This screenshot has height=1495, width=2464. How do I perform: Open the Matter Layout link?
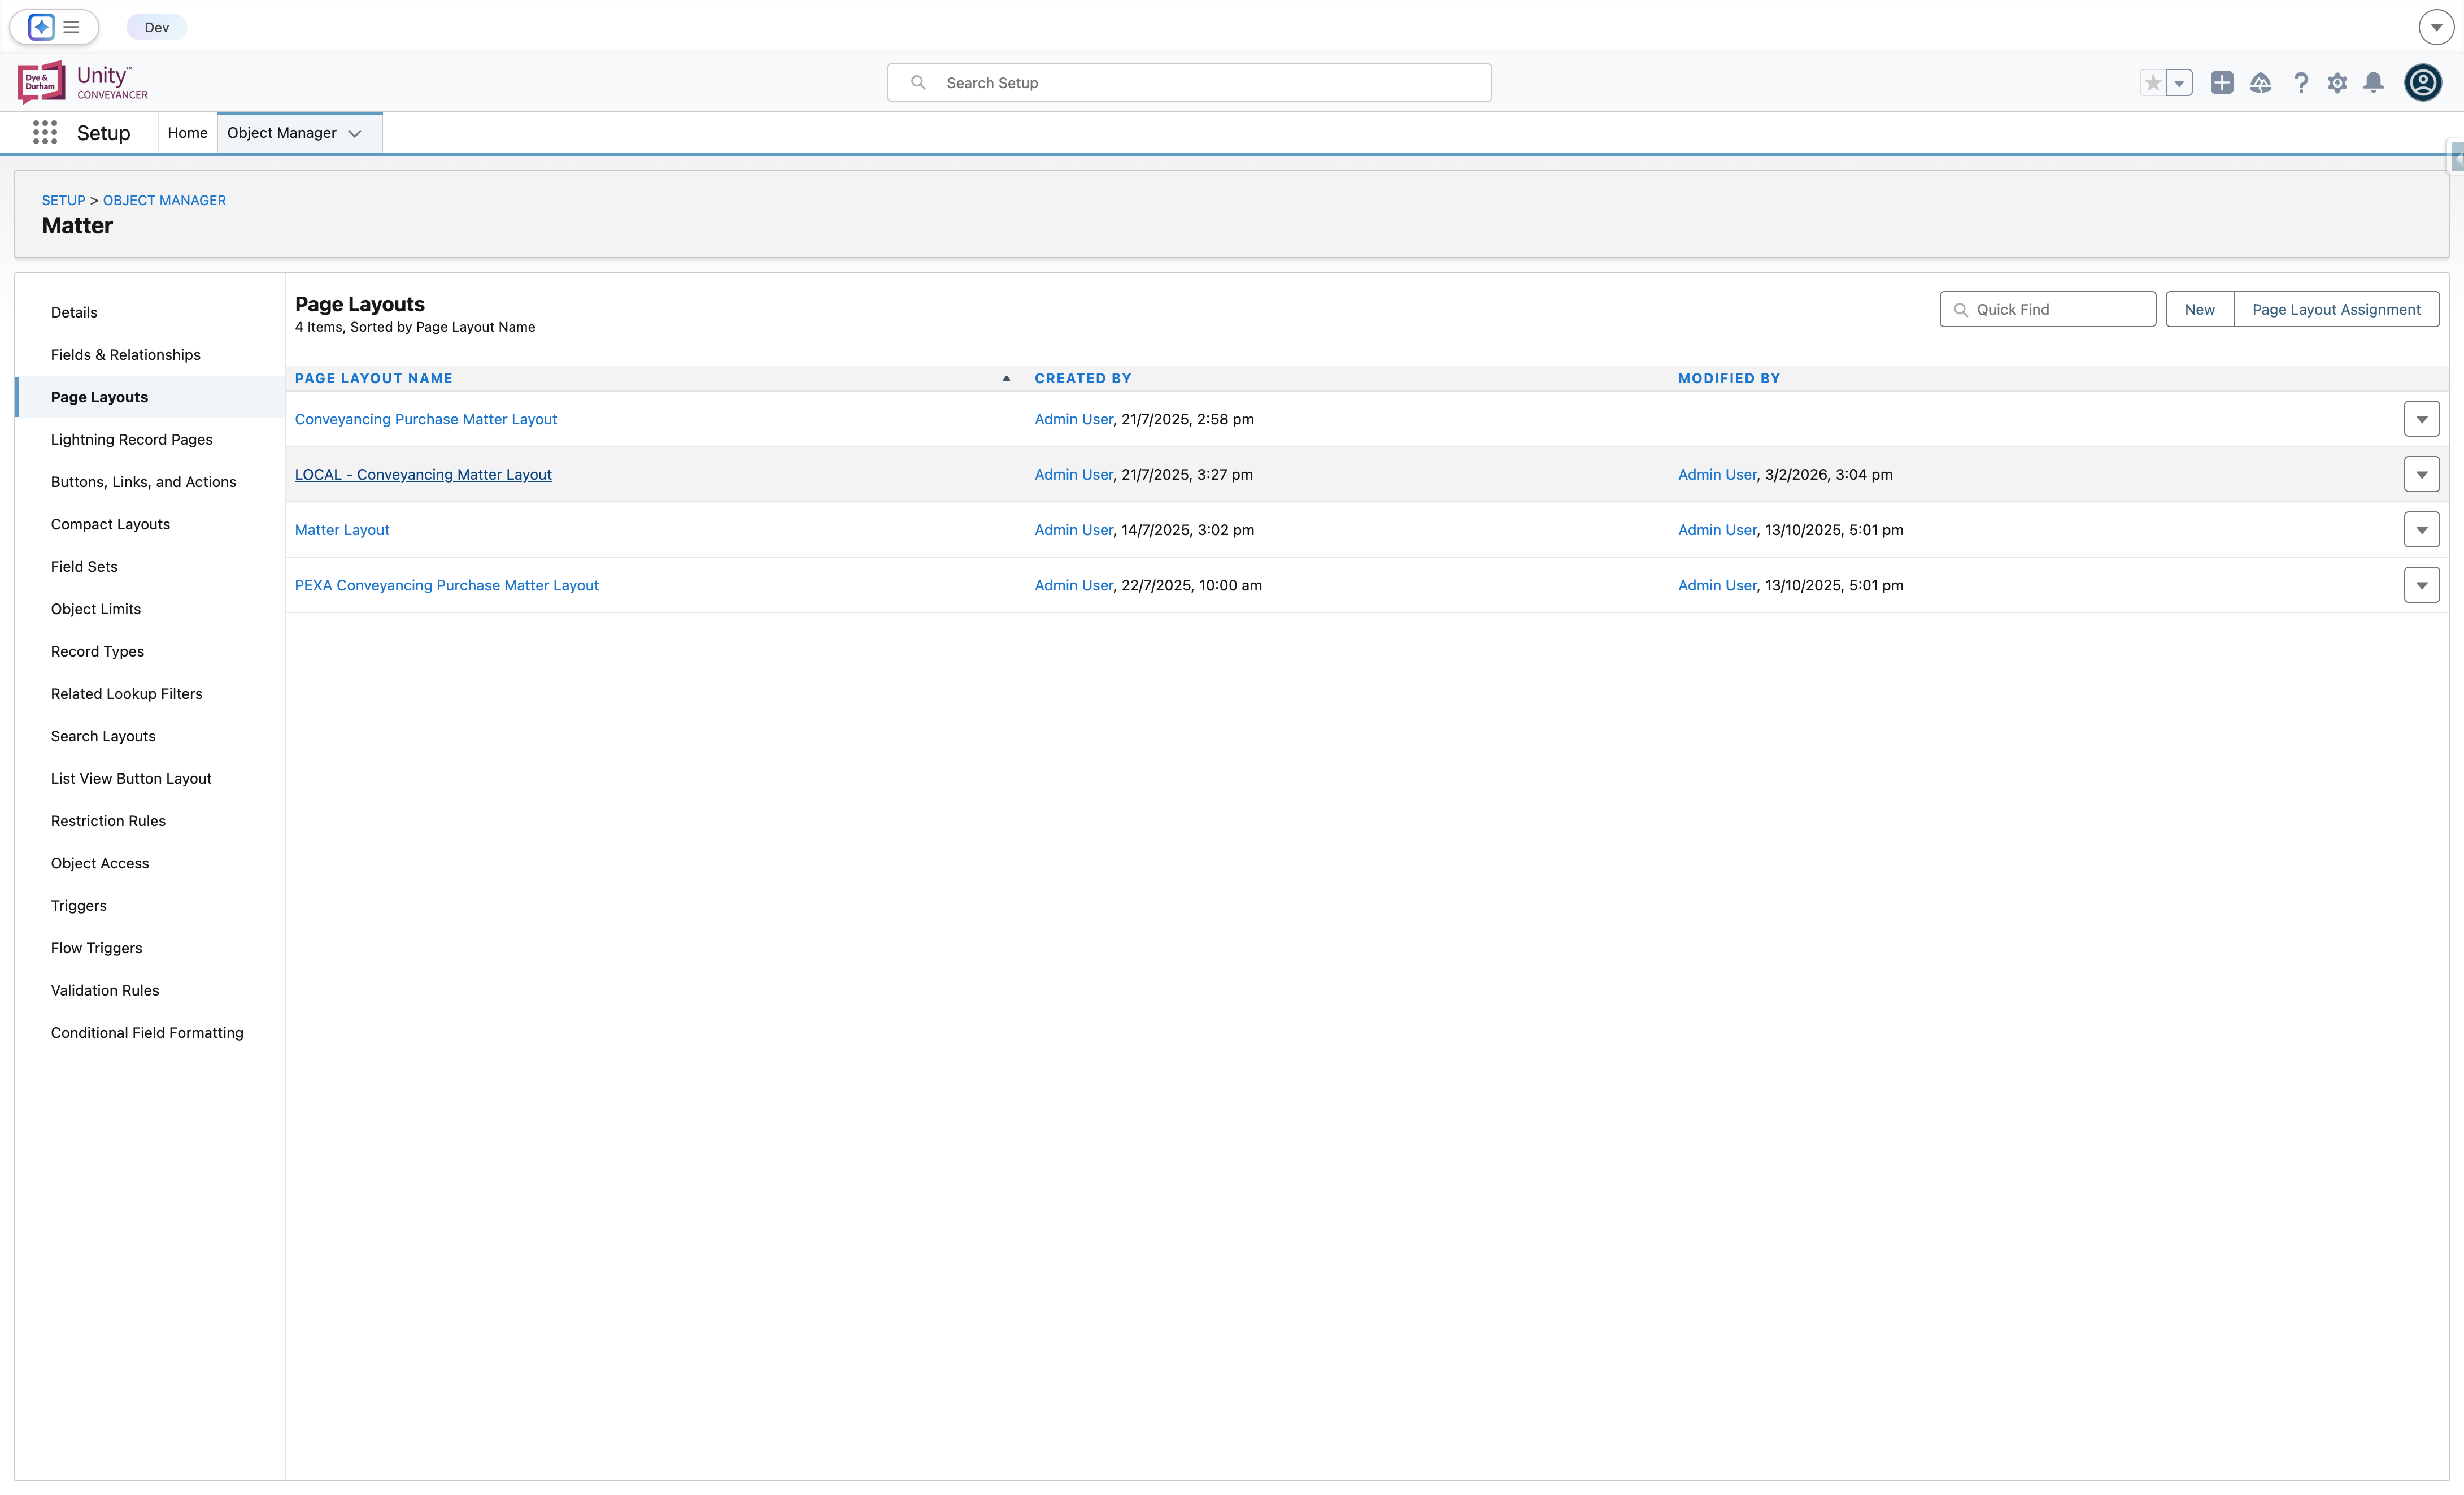point(342,530)
